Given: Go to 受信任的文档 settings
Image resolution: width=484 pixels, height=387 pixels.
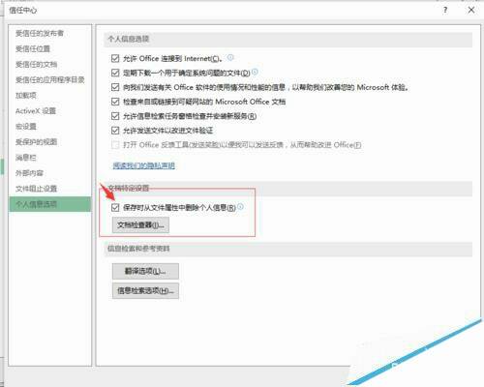Looking at the screenshot, I should tap(36, 64).
